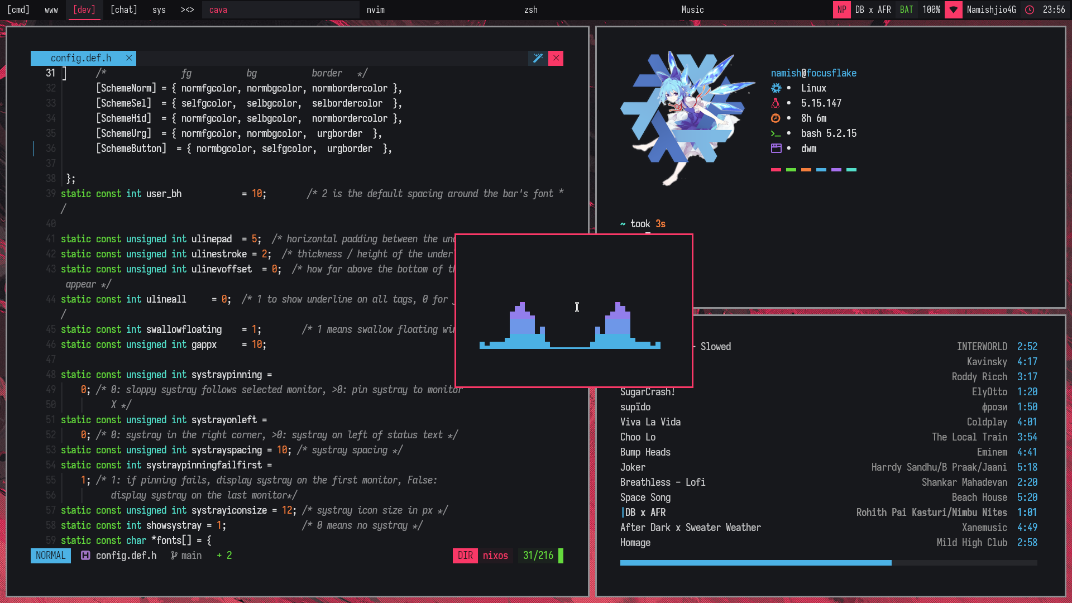Click the cyan color block in fetch palette
1072x603 pixels.
(x=851, y=170)
